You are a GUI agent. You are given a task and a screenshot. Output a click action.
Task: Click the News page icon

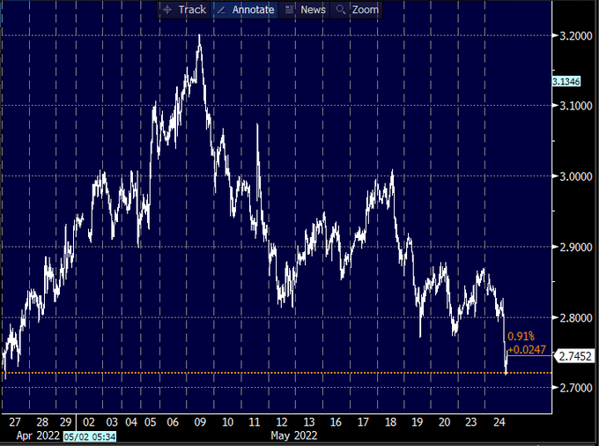point(289,10)
